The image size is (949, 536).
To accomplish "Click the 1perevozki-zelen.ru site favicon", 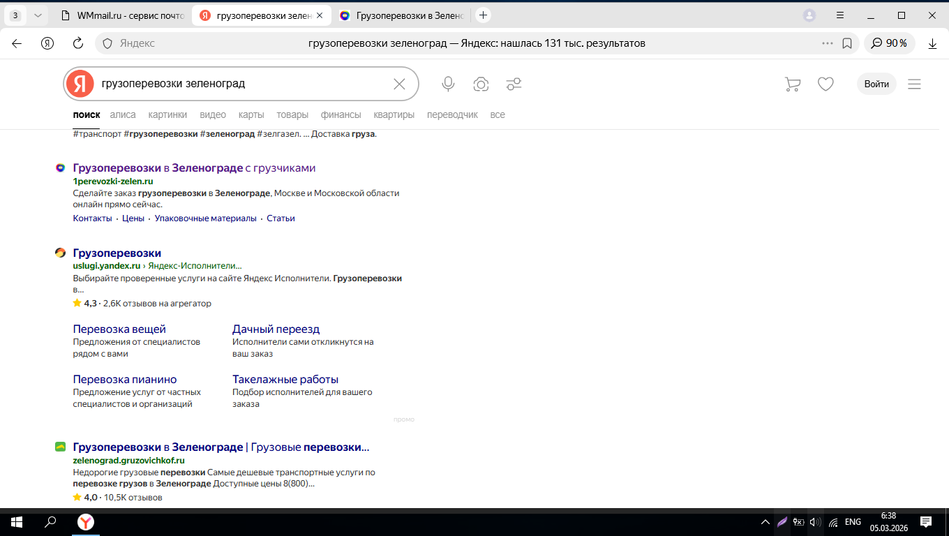I will pos(61,168).
